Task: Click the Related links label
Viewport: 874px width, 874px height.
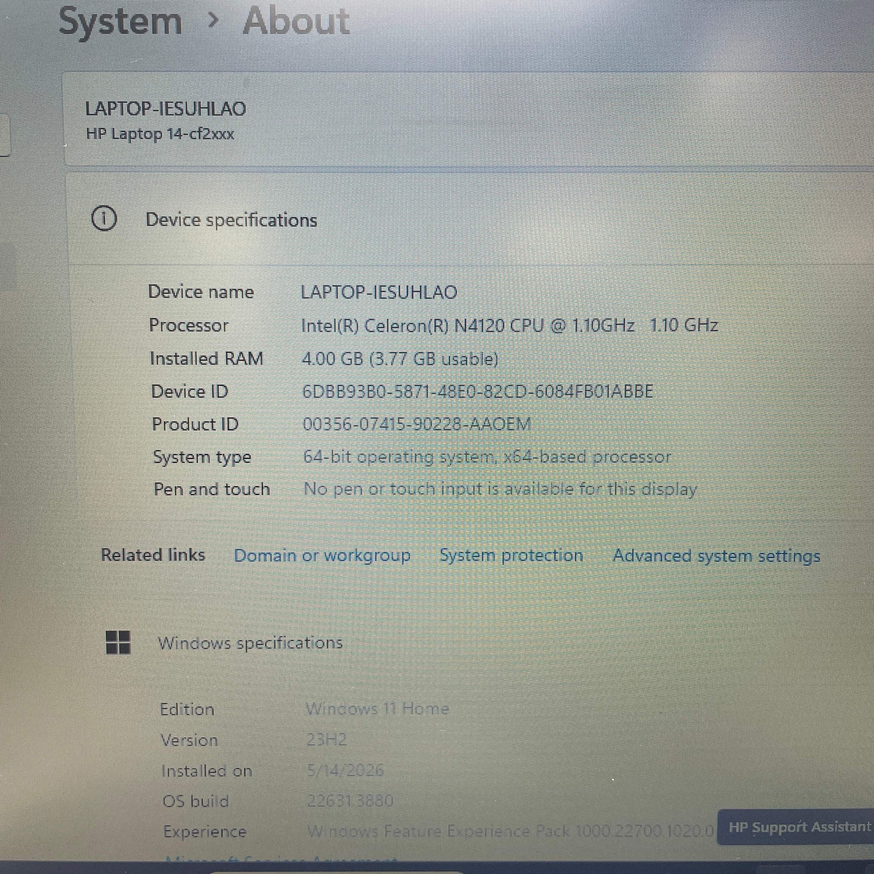Action: tap(153, 554)
